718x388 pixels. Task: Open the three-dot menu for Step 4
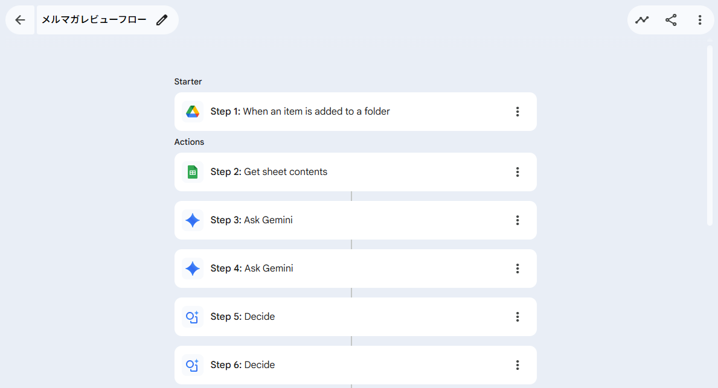click(518, 269)
